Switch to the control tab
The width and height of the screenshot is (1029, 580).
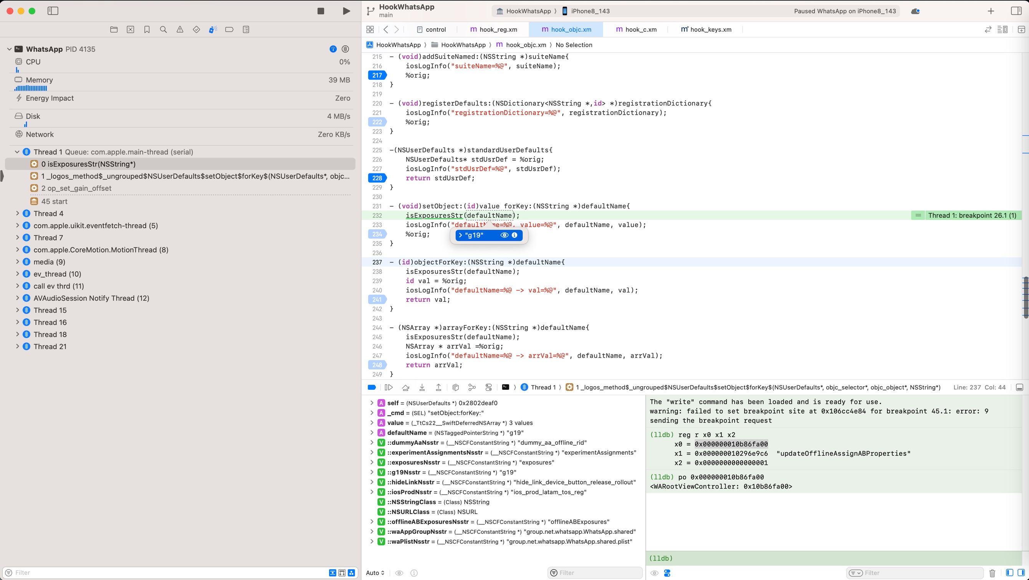[x=431, y=30]
